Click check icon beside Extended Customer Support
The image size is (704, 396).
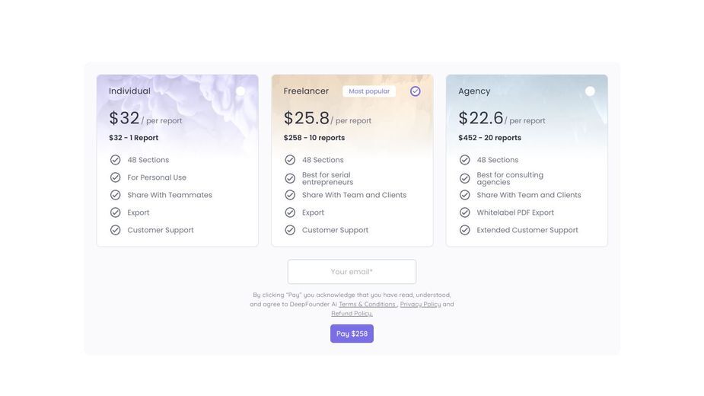[465, 230]
